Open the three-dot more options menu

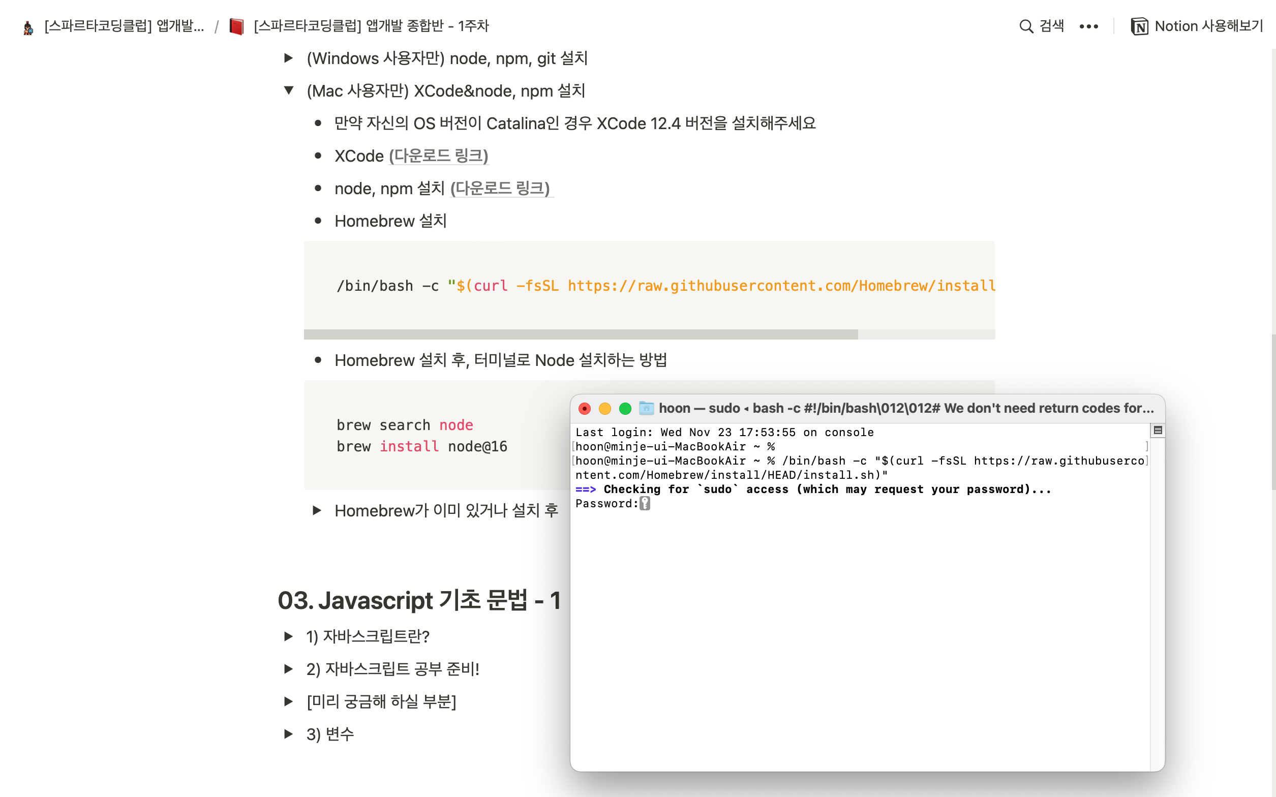click(1088, 26)
